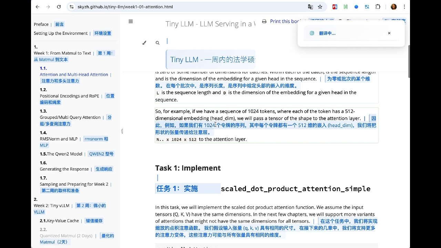
Task: Open Setting Up the Environment chapter
Action: coord(61,33)
